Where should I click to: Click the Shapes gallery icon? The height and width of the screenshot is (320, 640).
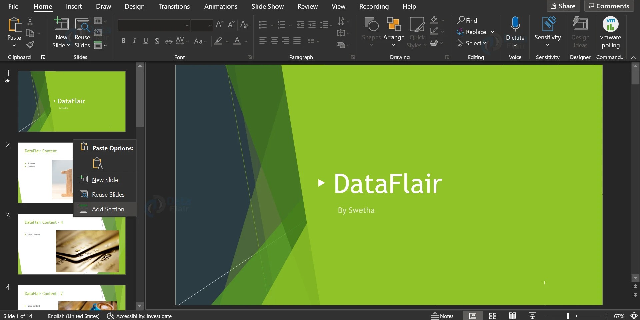[371, 24]
